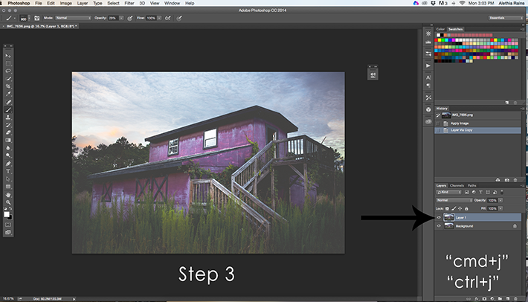The height and width of the screenshot is (302, 528).
Task: Pick the white swatch in Swatches panel
Action: (438, 35)
